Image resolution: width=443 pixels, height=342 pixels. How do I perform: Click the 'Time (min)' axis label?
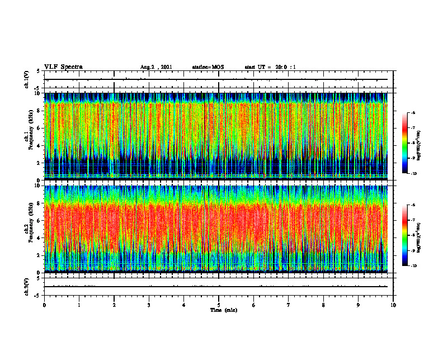pos(224,310)
